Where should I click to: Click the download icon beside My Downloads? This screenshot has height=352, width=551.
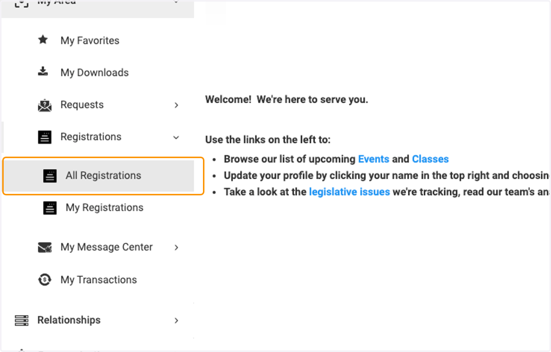43,71
